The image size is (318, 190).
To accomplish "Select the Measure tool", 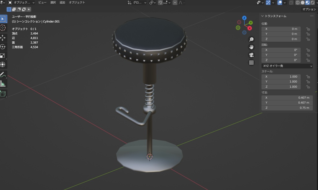I will click(3, 83).
